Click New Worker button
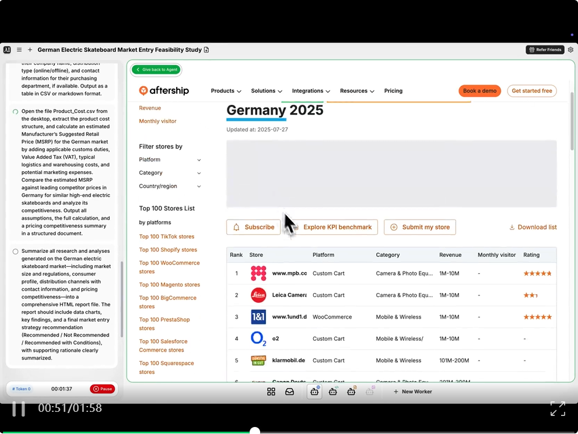The width and height of the screenshot is (578, 434). (x=412, y=391)
